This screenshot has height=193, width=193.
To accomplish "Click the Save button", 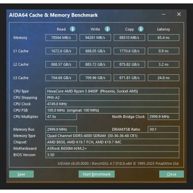I will click(x=21, y=174).
